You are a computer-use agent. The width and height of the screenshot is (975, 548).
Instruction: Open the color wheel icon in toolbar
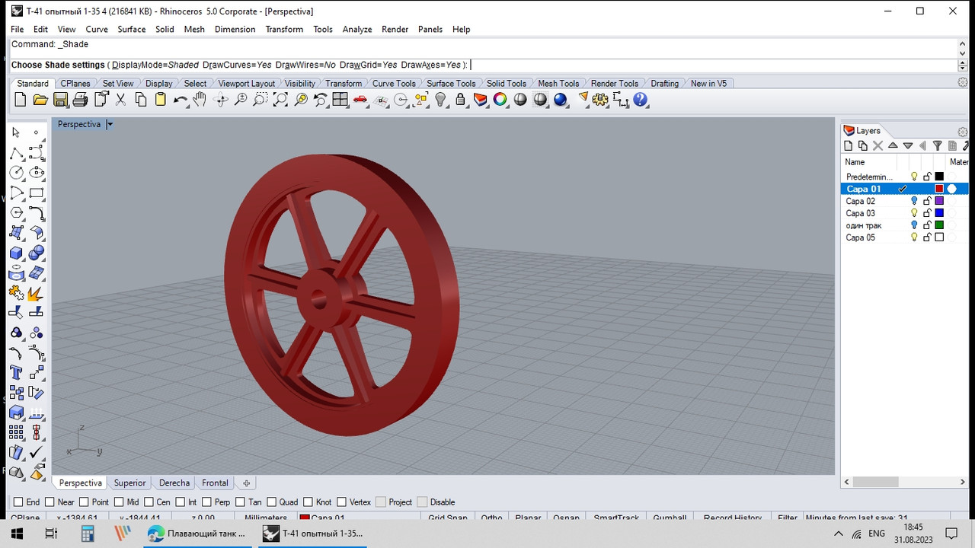pyautogui.click(x=500, y=100)
